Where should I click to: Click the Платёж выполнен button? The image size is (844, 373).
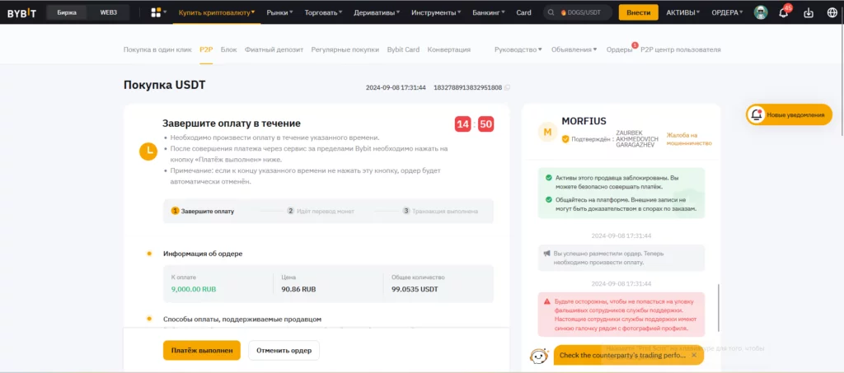click(x=202, y=351)
